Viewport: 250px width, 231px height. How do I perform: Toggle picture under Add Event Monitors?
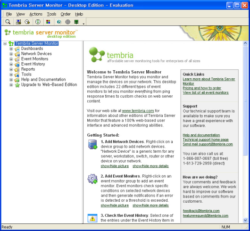point(115,206)
